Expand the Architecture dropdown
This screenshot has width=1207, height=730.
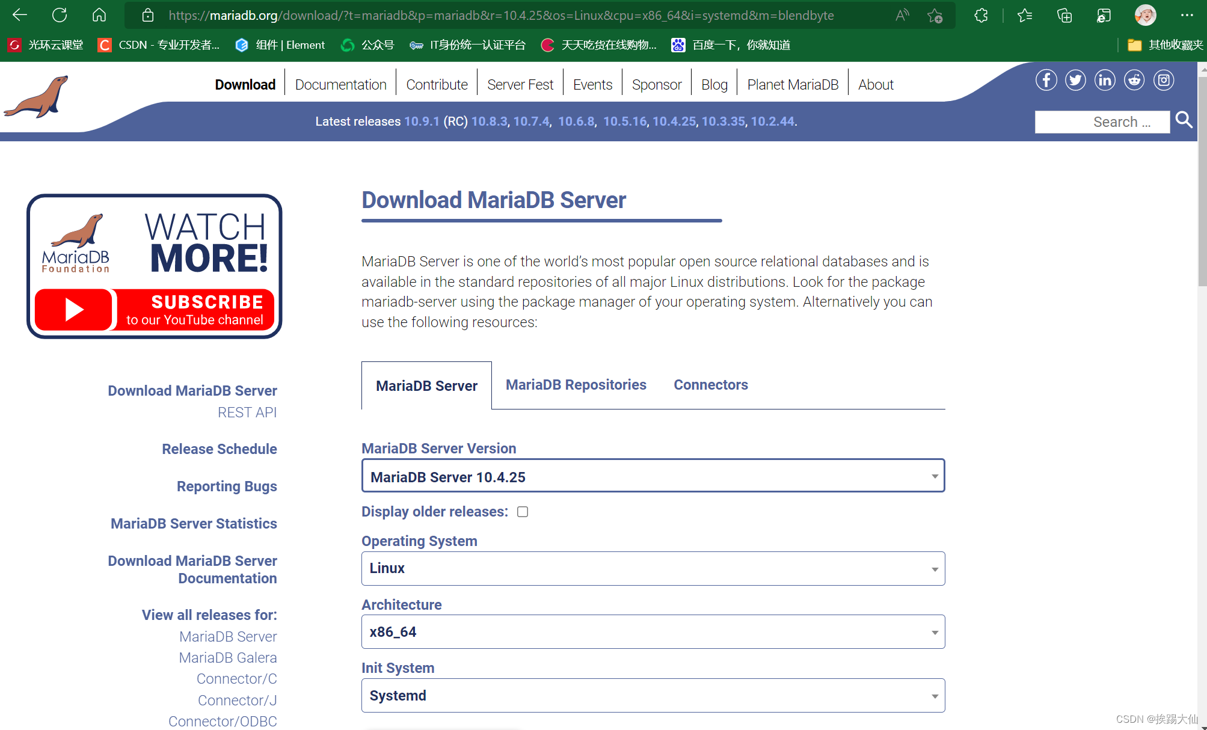[x=653, y=632]
